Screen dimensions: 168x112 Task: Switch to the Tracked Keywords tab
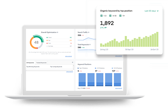tap(41, 63)
